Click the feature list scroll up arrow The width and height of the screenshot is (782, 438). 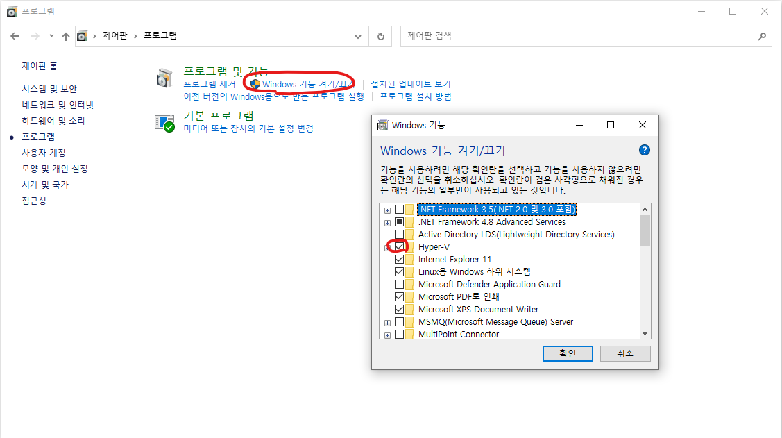point(645,210)
